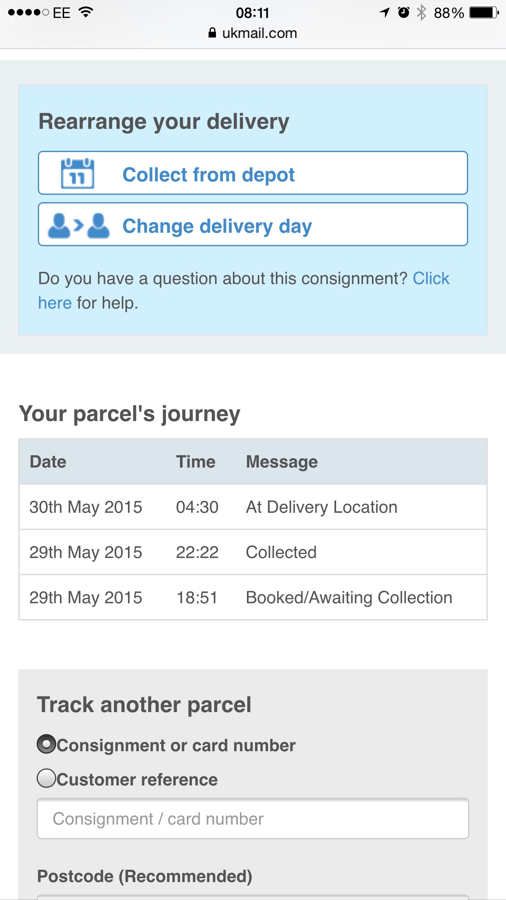This screenshot has width=506, height=900.
Task: Tap the Message column header
Action: (x=282, y=462)
